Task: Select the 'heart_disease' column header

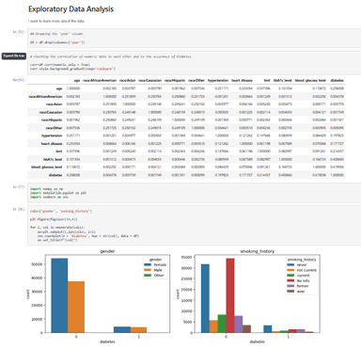Action: 242,80
